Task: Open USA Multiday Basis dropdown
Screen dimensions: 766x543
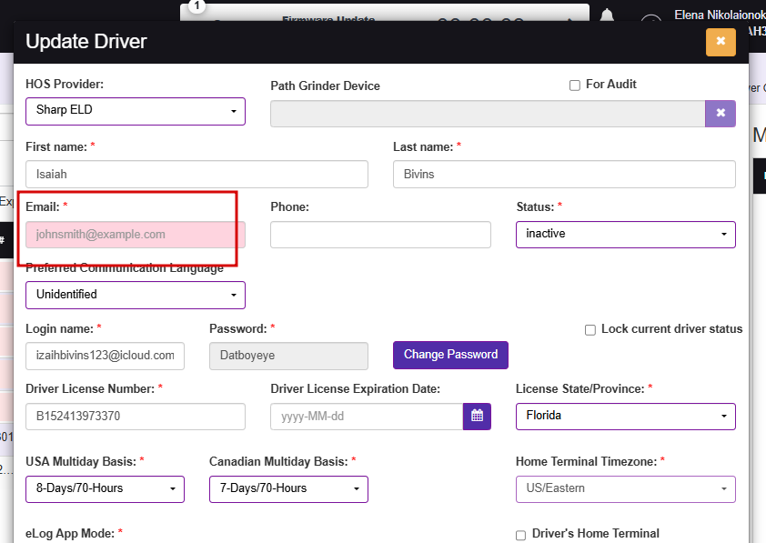Action: click(x=105, y=488)
